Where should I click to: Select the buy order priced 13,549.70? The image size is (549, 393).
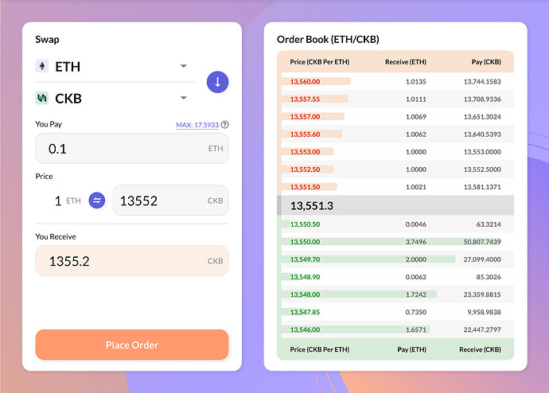[x=397, y=259]
